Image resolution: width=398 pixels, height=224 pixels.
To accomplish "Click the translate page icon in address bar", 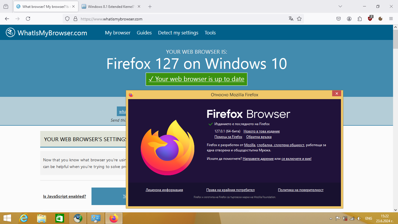I will [x=291, y=19].
